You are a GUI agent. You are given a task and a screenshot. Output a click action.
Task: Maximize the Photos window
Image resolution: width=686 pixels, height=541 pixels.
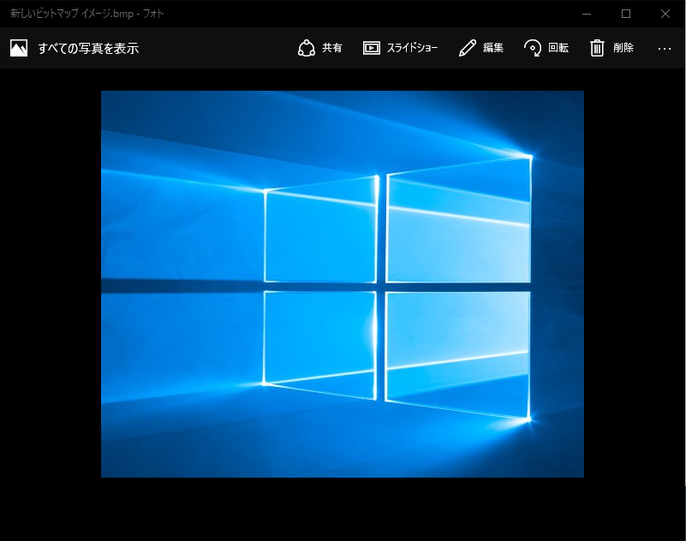tap(626, 14)
